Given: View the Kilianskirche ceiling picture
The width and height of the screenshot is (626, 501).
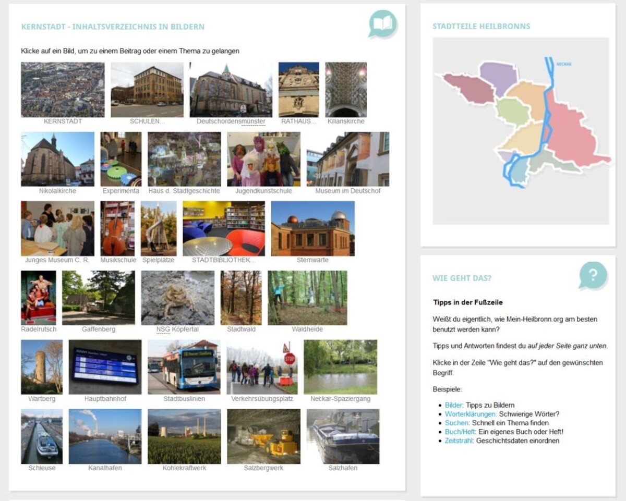Looking at the screenshot, I should [x=346, y=90].
